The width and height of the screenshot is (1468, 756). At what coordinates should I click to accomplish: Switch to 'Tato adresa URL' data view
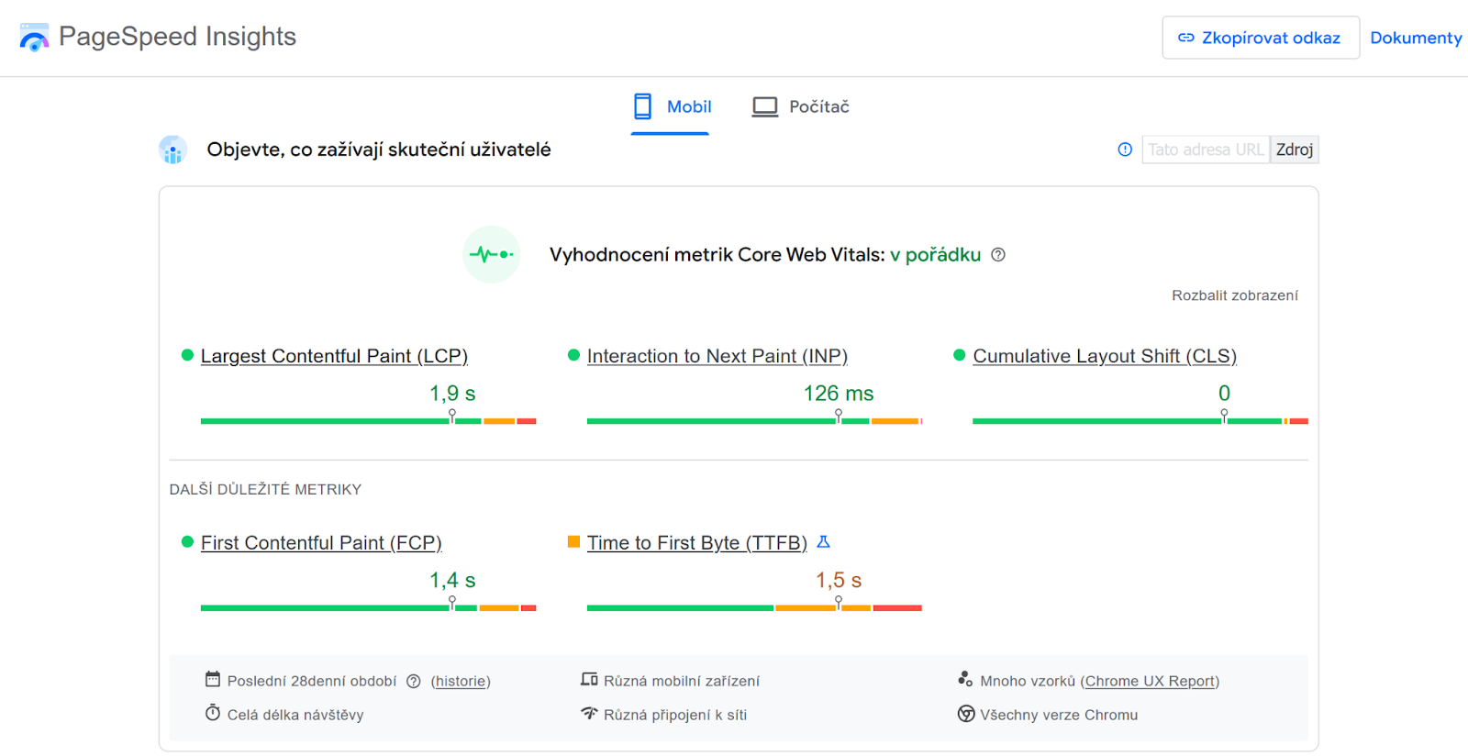(1206, 150)
